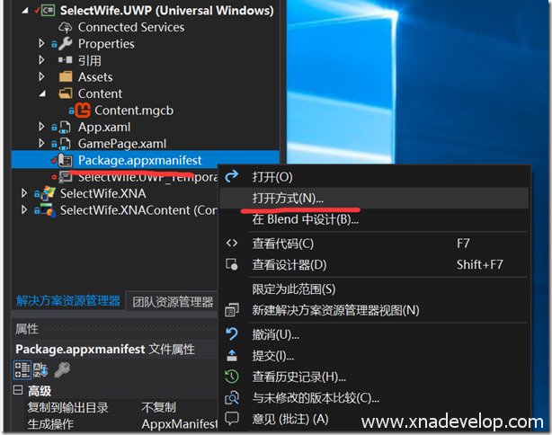
Task: Collapse the 高级 property category
Action: (19, 391)
